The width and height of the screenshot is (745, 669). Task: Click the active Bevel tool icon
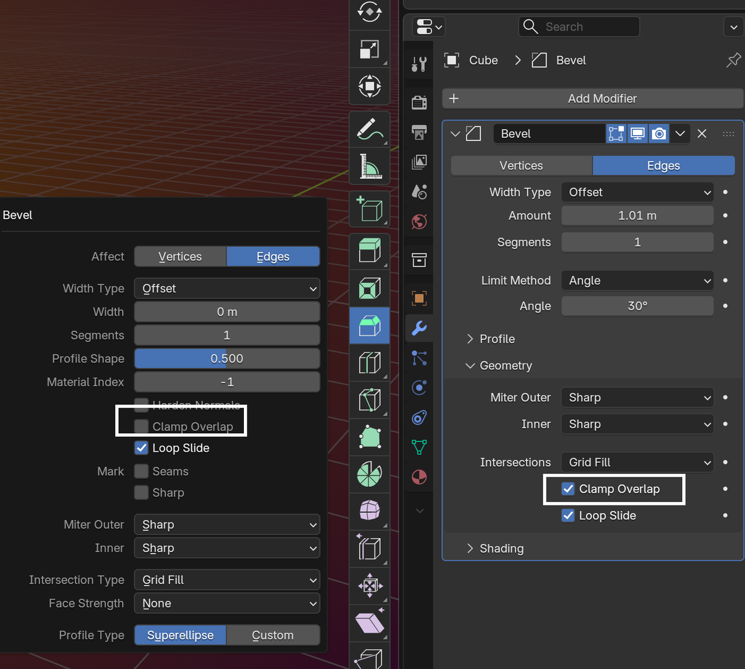tap(370, 325)
